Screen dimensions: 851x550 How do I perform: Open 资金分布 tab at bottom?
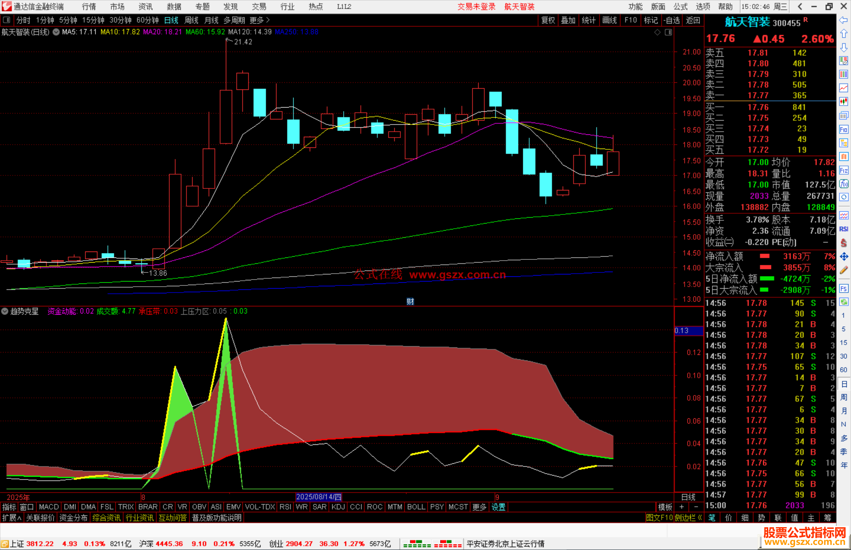pyautogui.click(x=73, y=518)
